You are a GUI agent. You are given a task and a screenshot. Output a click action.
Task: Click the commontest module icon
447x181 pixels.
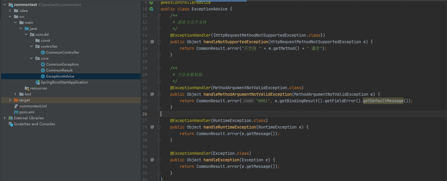11,5
